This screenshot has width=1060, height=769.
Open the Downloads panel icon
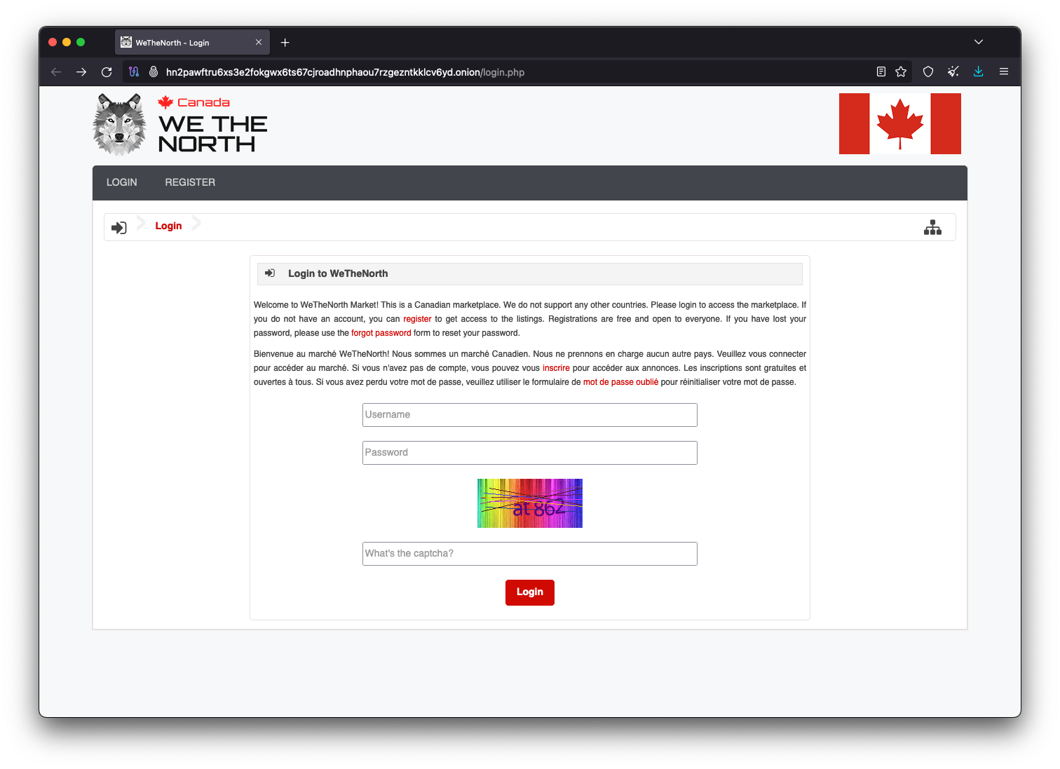click(978, 72)
